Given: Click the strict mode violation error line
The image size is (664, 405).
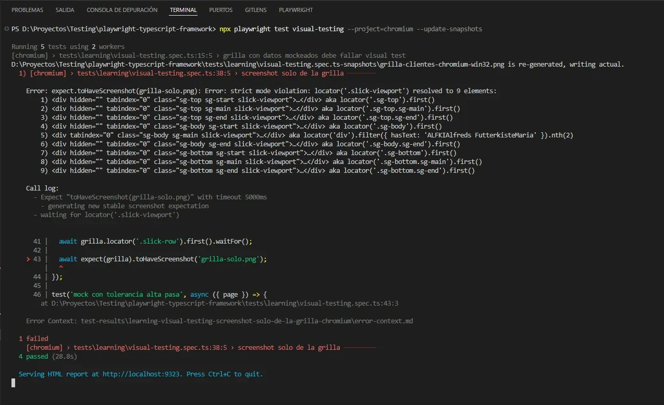Looking at the screenshot, I should (x=261, y=91).
